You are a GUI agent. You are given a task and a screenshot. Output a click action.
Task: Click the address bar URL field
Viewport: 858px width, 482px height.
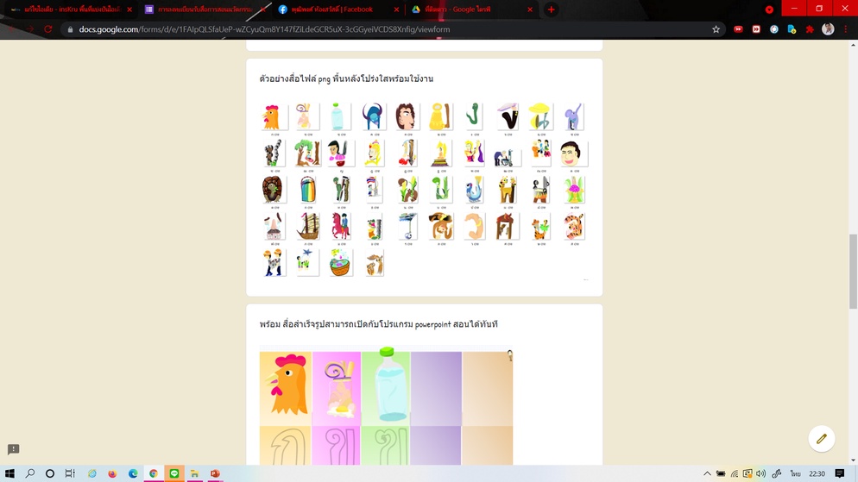[x=388, y=29]
